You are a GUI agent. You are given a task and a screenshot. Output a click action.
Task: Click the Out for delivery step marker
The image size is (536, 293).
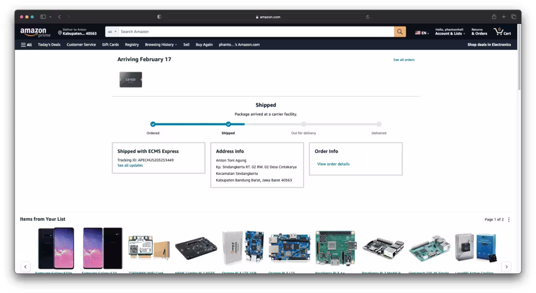click(304, 125)
